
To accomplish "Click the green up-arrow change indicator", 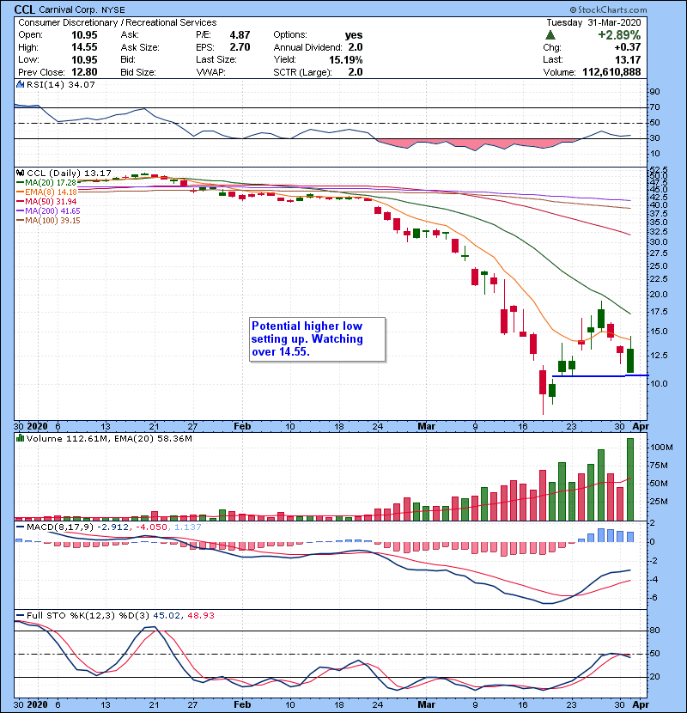I will 550,34.
